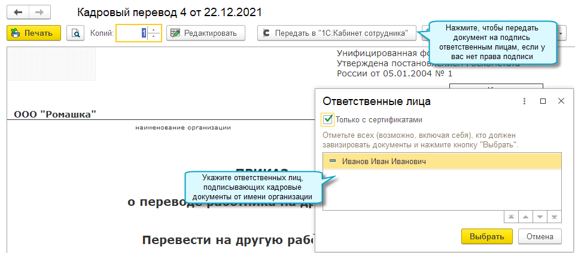Click the Отмена button
This screenshot has height=253, width=575.
pyautogui.click(x=540, y=236)
